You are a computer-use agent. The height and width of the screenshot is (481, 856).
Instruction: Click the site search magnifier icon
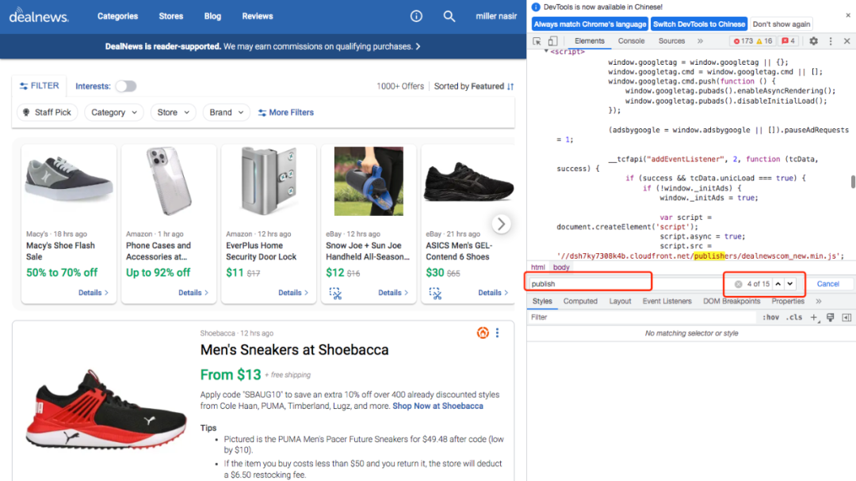449,16
